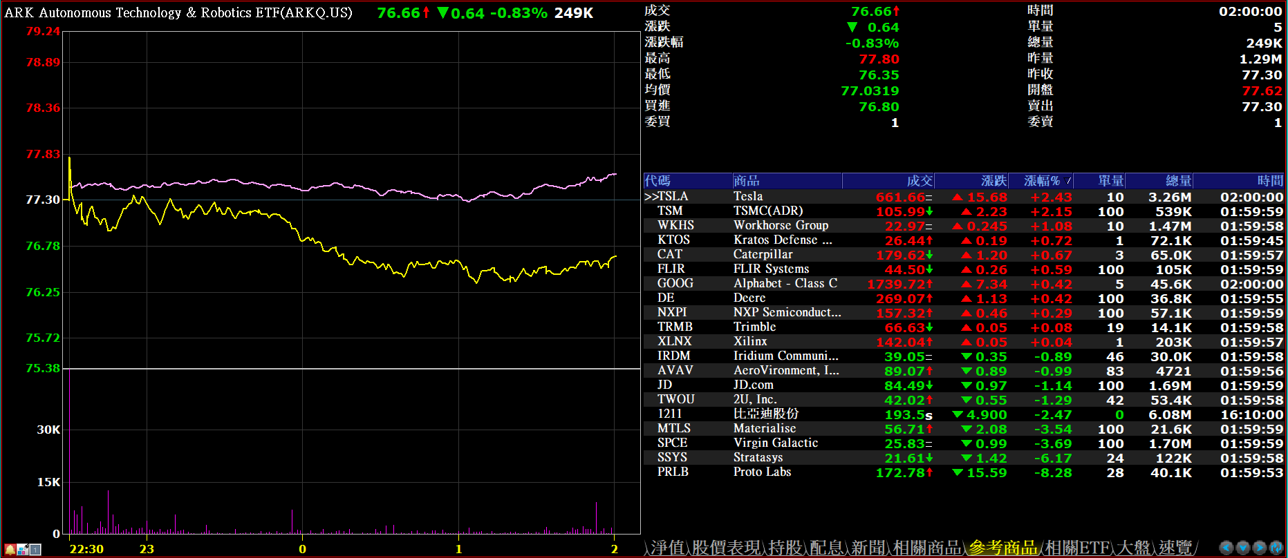
Task: Switch to the 淨值 tab
Action: click(x=668, y=548)
